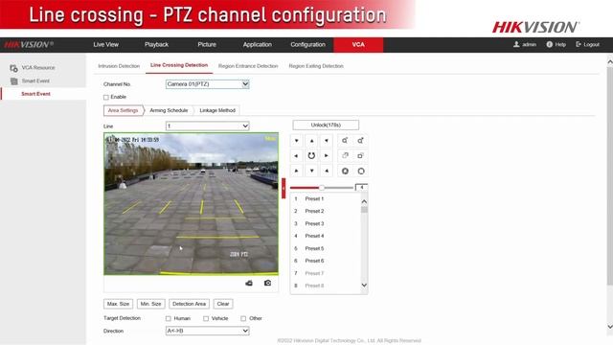The width and height of the screenshot is (613, 345).
Task: Open the Arming Schedule step tab
Action: 169,111
